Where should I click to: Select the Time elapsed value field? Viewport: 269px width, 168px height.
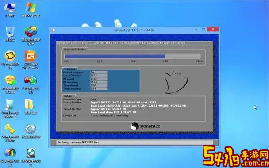99,85
